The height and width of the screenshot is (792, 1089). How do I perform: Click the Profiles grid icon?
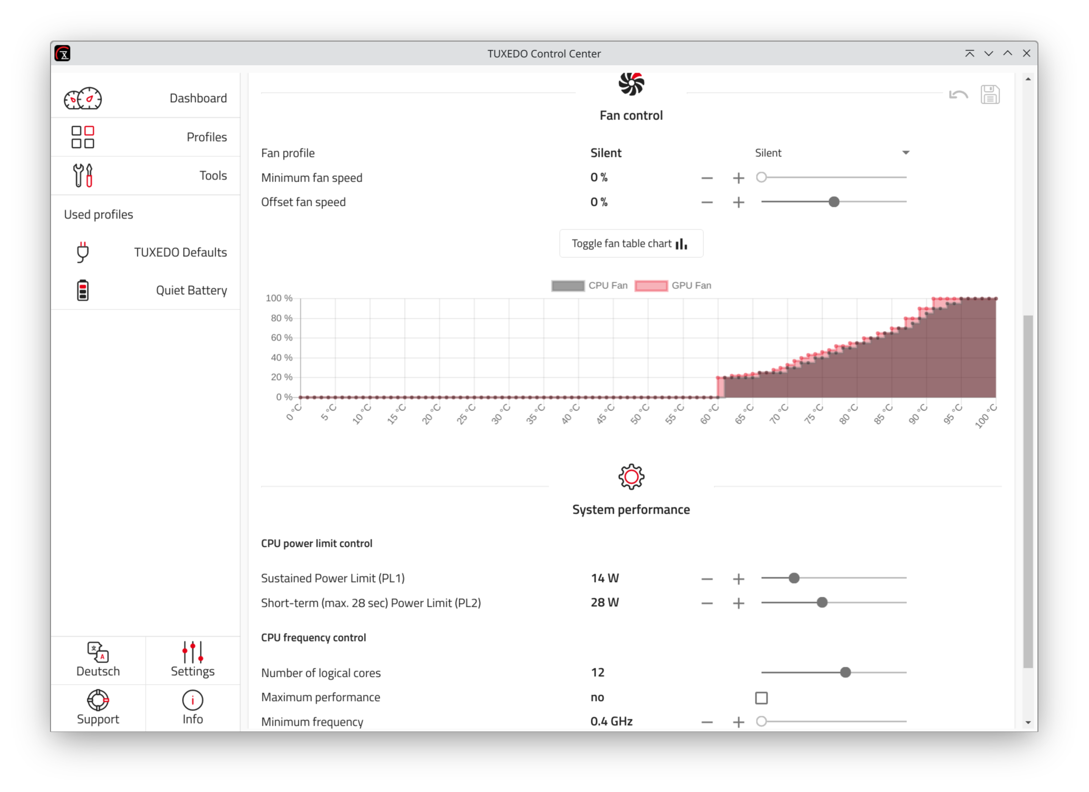pyautogui.click(x=83, y=137)
